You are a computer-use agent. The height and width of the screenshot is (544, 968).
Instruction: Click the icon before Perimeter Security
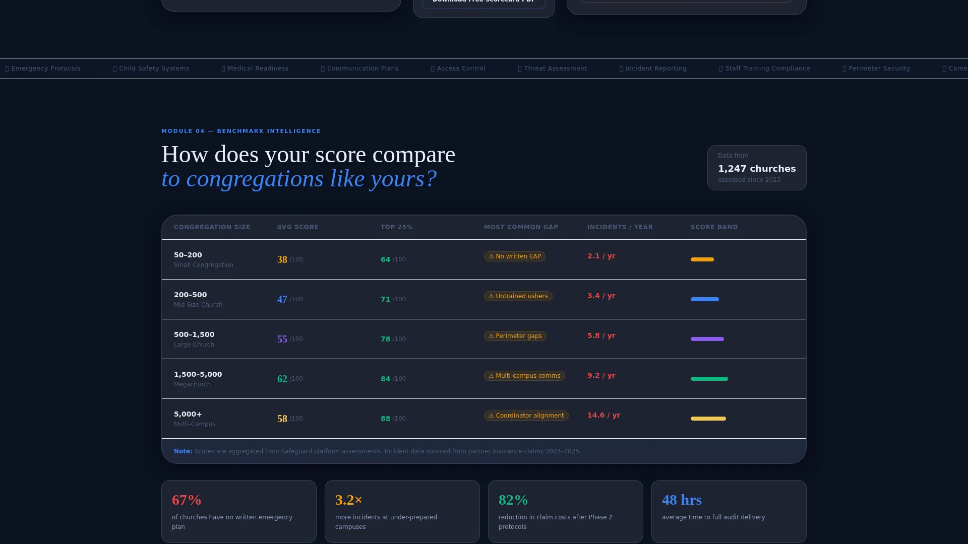click(844, 69)
